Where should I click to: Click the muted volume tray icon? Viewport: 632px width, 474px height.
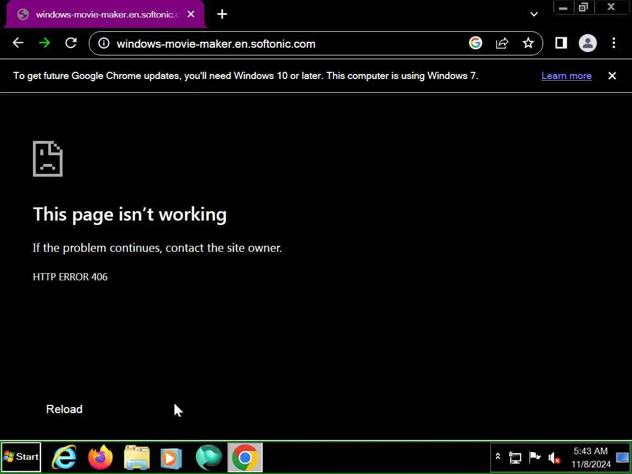coord(554,458)
